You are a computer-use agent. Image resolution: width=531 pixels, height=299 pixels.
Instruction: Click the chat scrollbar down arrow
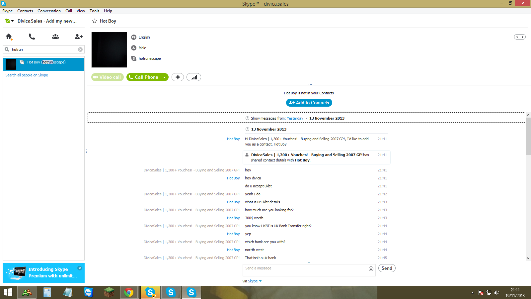(528, 258)
